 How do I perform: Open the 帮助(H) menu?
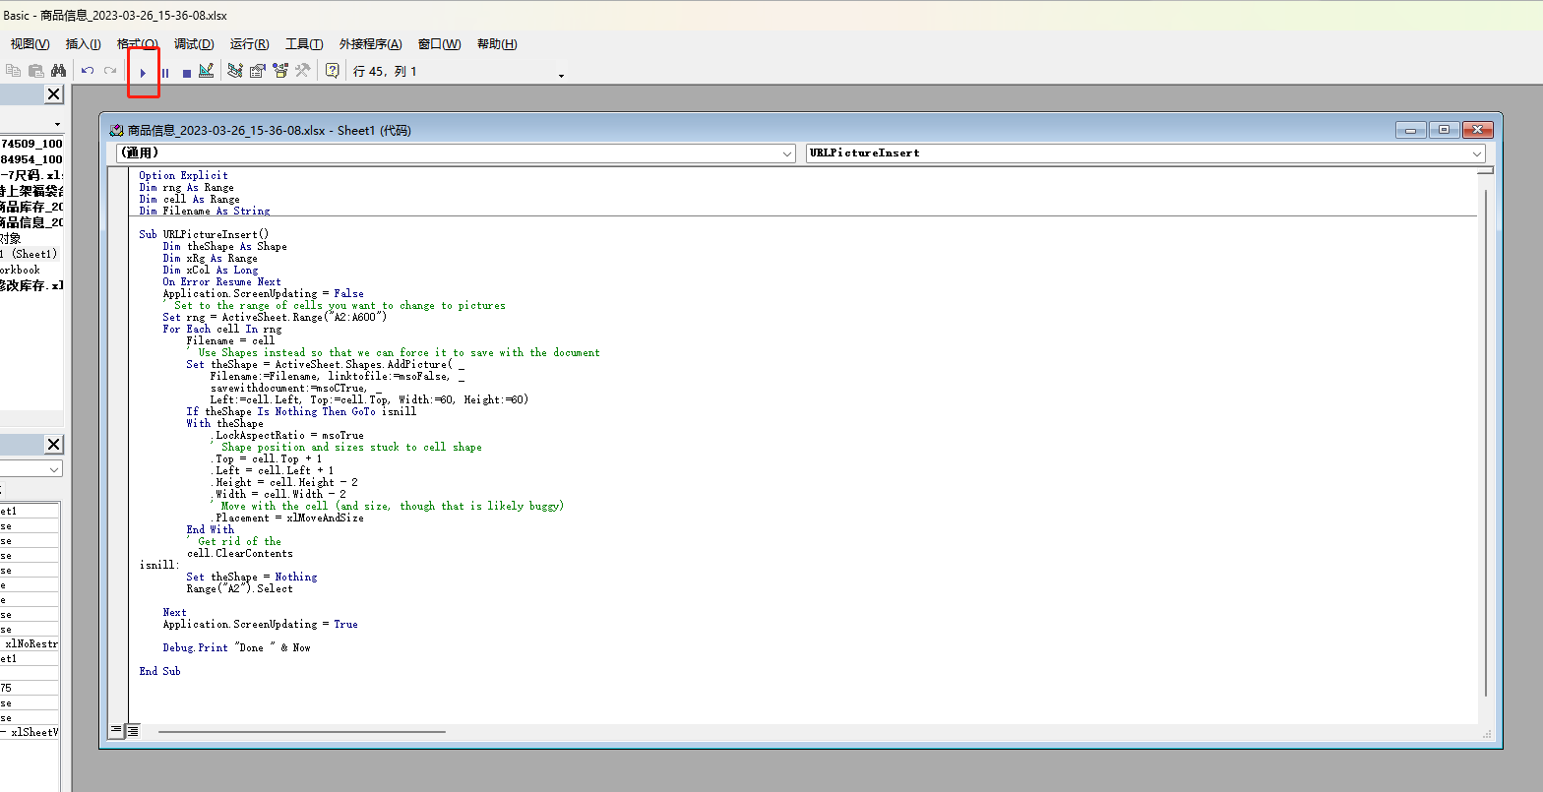click(497, 44)
